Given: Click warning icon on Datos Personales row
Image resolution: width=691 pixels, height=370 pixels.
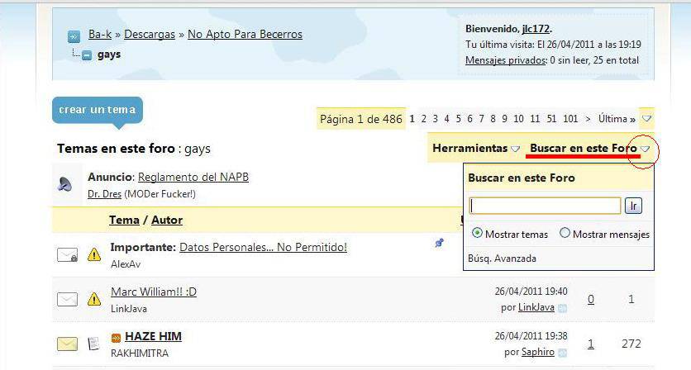Looking at the screenshot, I should click(x=94, y=254).
